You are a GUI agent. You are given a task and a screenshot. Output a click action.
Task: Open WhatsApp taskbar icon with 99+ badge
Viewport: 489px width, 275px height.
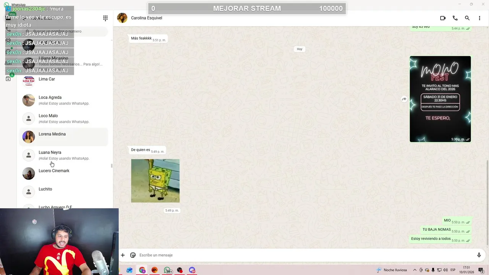coord(167,270)
